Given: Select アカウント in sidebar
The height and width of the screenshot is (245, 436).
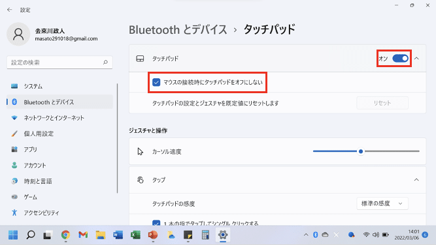Looking at the screenshot, I should coord(59,166).
